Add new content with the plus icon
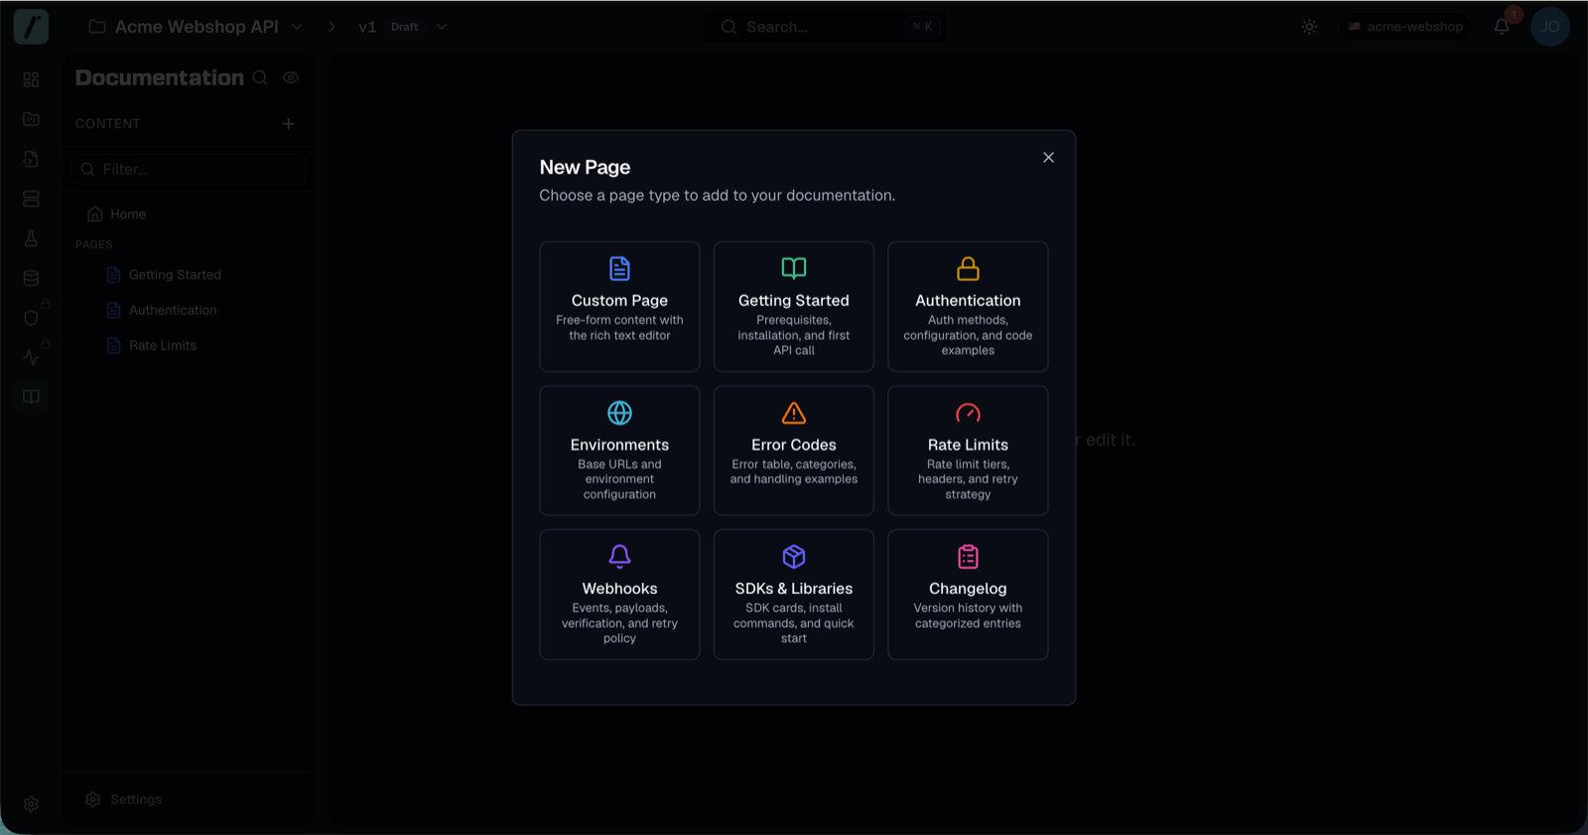This screenshot has width=1588, height=835. [x=289, y=124]
